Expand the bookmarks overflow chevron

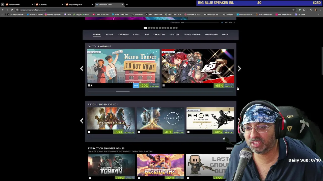(x=318, y=14)
